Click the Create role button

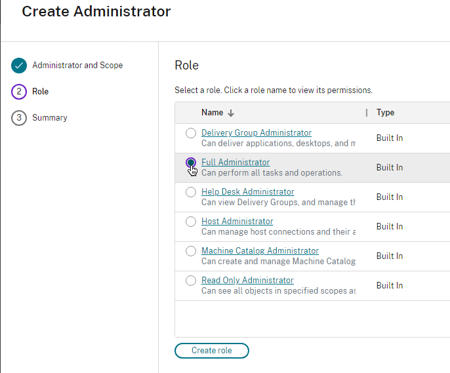coord(212,350)
